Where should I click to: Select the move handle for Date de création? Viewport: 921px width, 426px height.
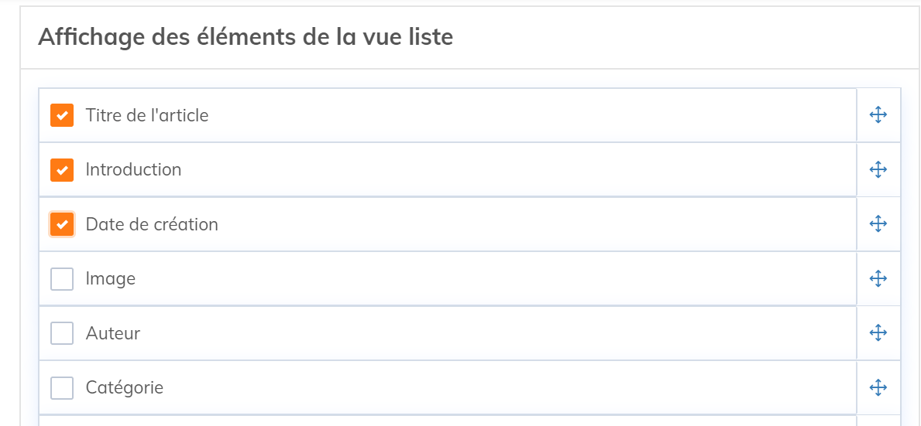coord(878,224)
